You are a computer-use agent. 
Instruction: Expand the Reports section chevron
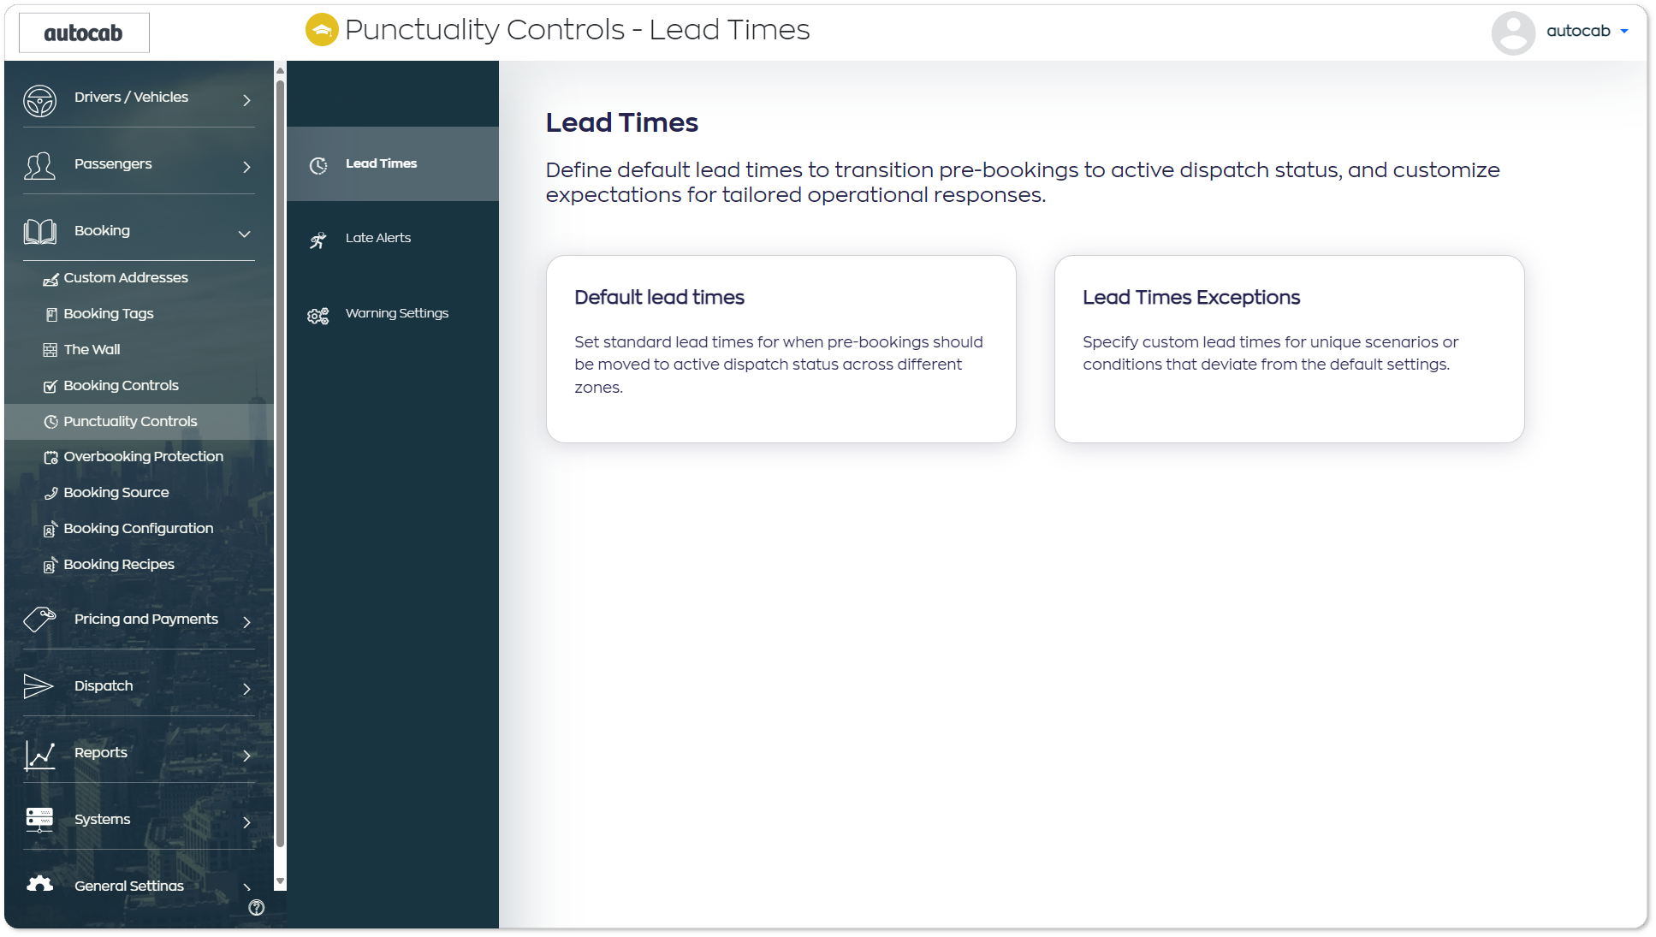(x=246, y=756)
